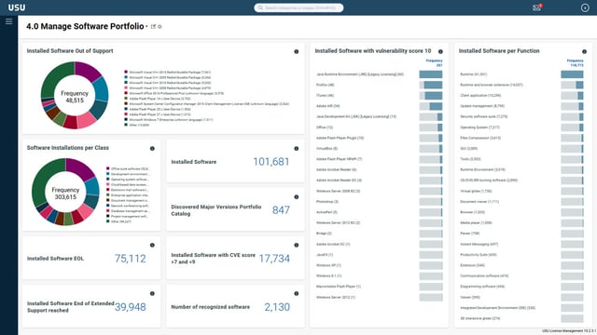Show info for Installed Software per Function panel
Image resolution: width=597 pixels, height=335 pixels.
tap(584, 52)
